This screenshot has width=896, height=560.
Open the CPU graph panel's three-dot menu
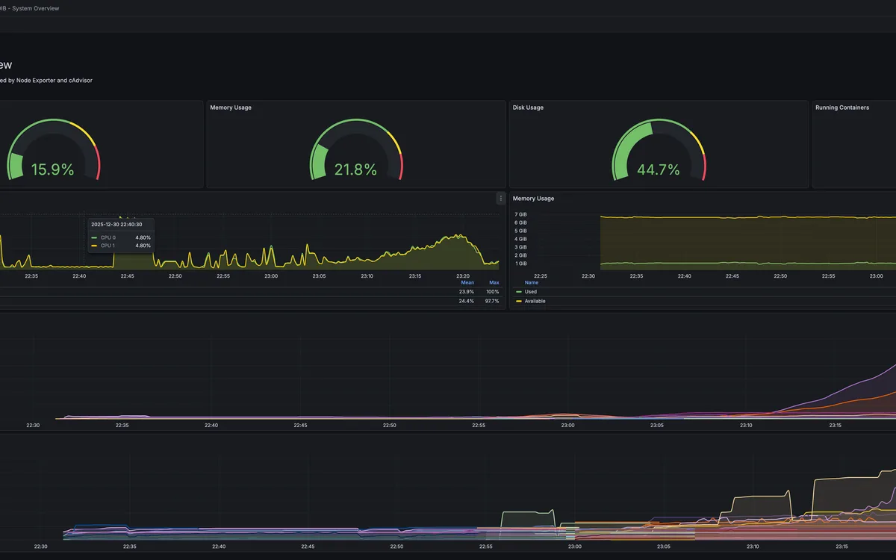click(500, 199)
